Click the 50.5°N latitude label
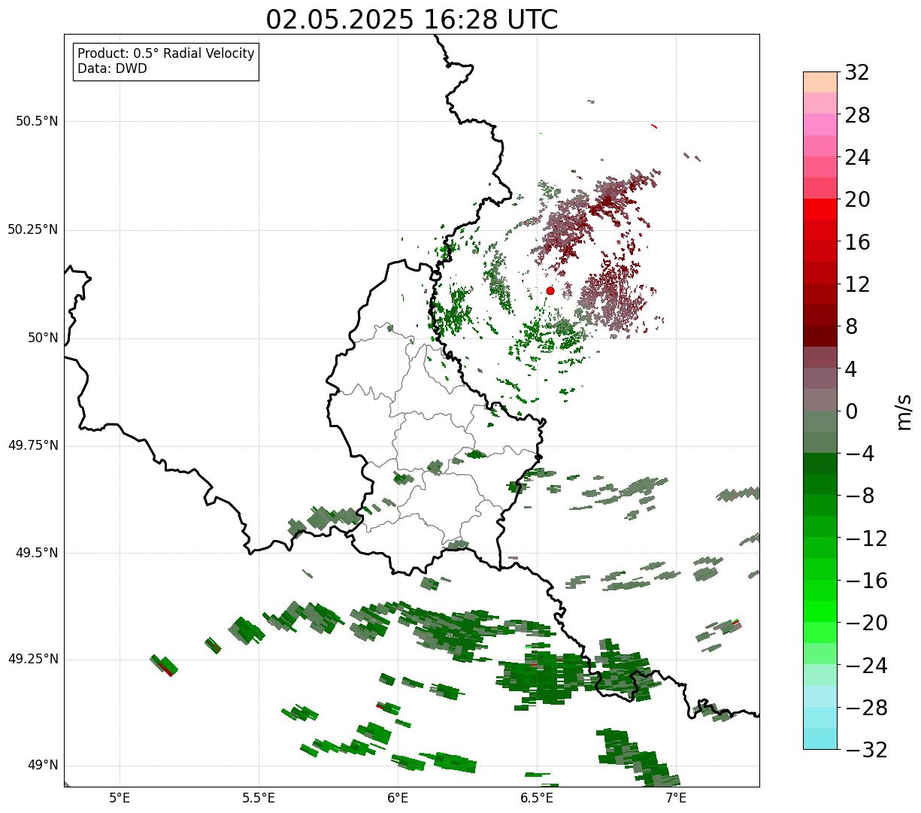The height and width of the screenshot is (813, 921). [x=37, y=121]
